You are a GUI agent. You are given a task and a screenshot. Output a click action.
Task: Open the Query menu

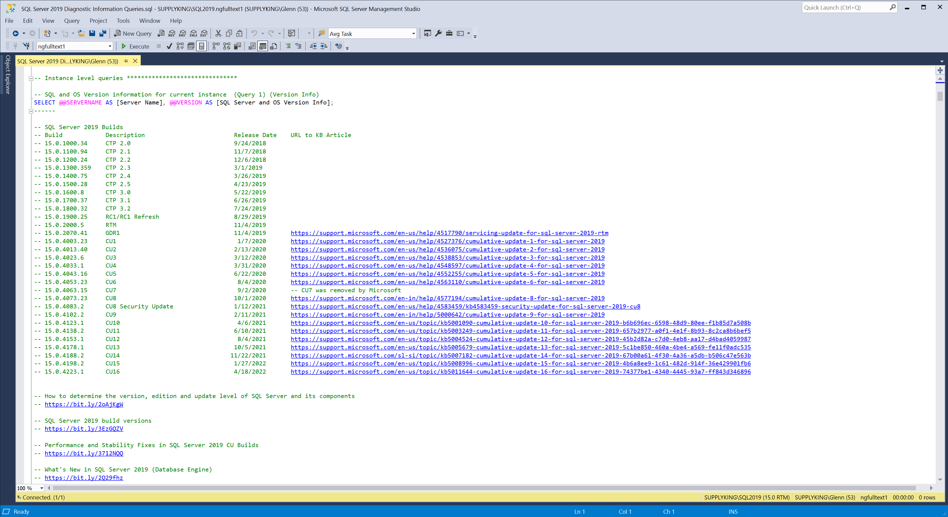[71, 21]
